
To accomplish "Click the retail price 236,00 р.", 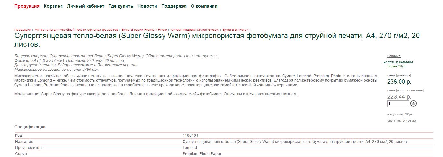I will pyautogui.click(x=399, y=82).
